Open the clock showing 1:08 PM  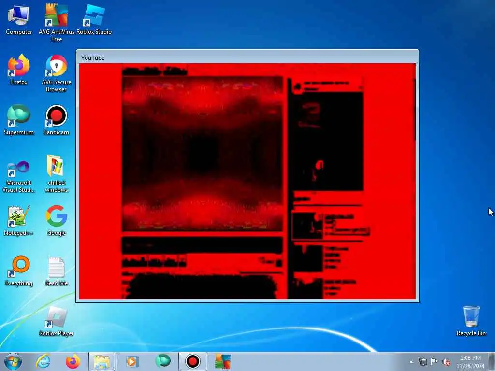(470, 361)
